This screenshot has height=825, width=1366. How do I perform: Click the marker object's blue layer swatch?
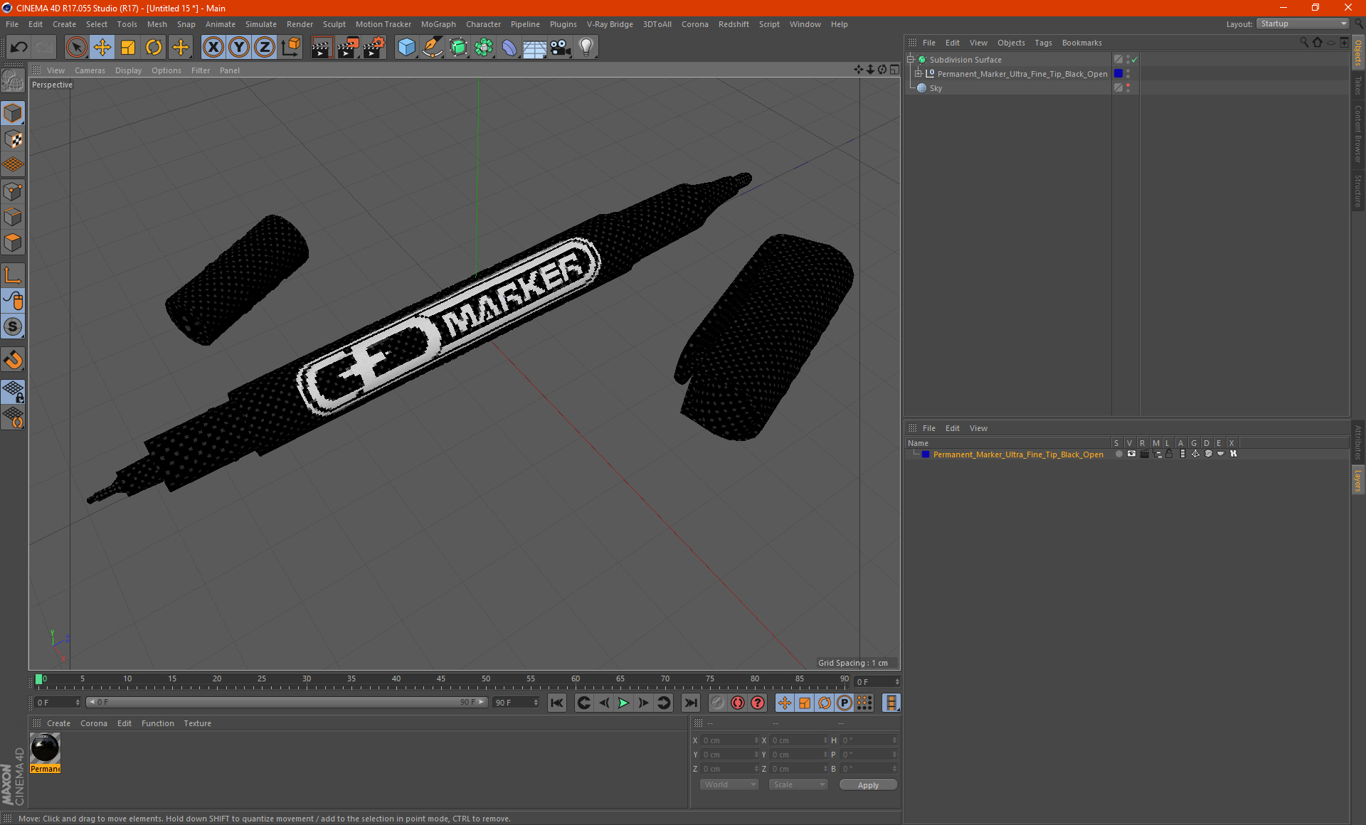click(1118, 74)
